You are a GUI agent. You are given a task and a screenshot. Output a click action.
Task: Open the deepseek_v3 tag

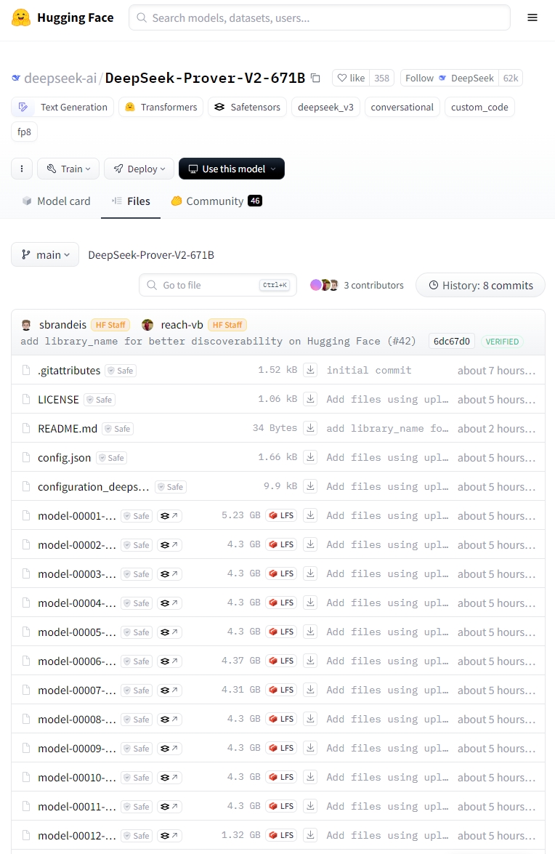coord(325,108)
